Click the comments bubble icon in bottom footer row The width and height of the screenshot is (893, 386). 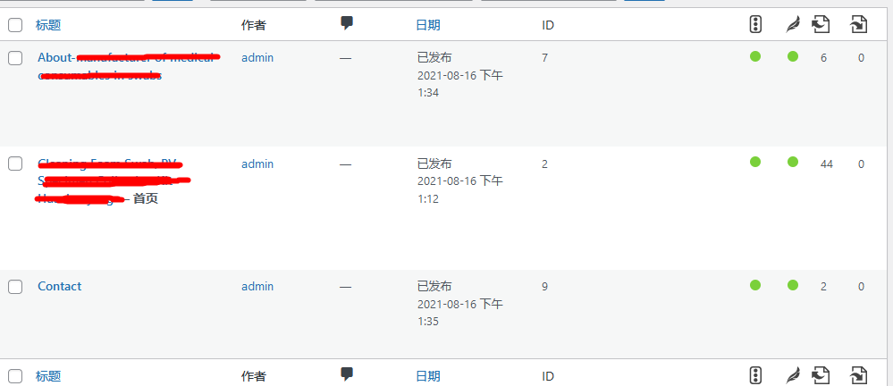(x=348, y=374)
